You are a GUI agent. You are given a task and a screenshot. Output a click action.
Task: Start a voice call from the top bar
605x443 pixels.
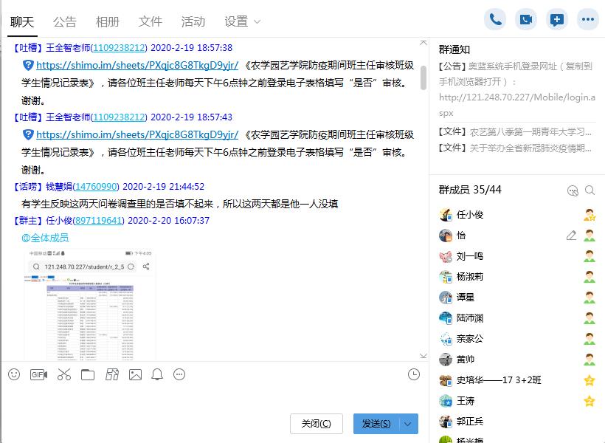(x=496, y=20)
